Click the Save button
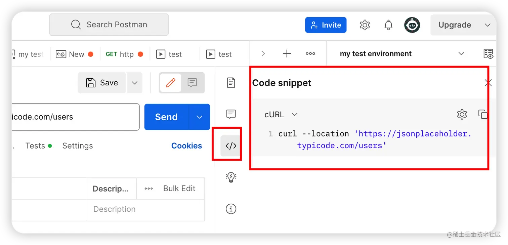Viewport: 508px width, 245px height. click(102, 83)
